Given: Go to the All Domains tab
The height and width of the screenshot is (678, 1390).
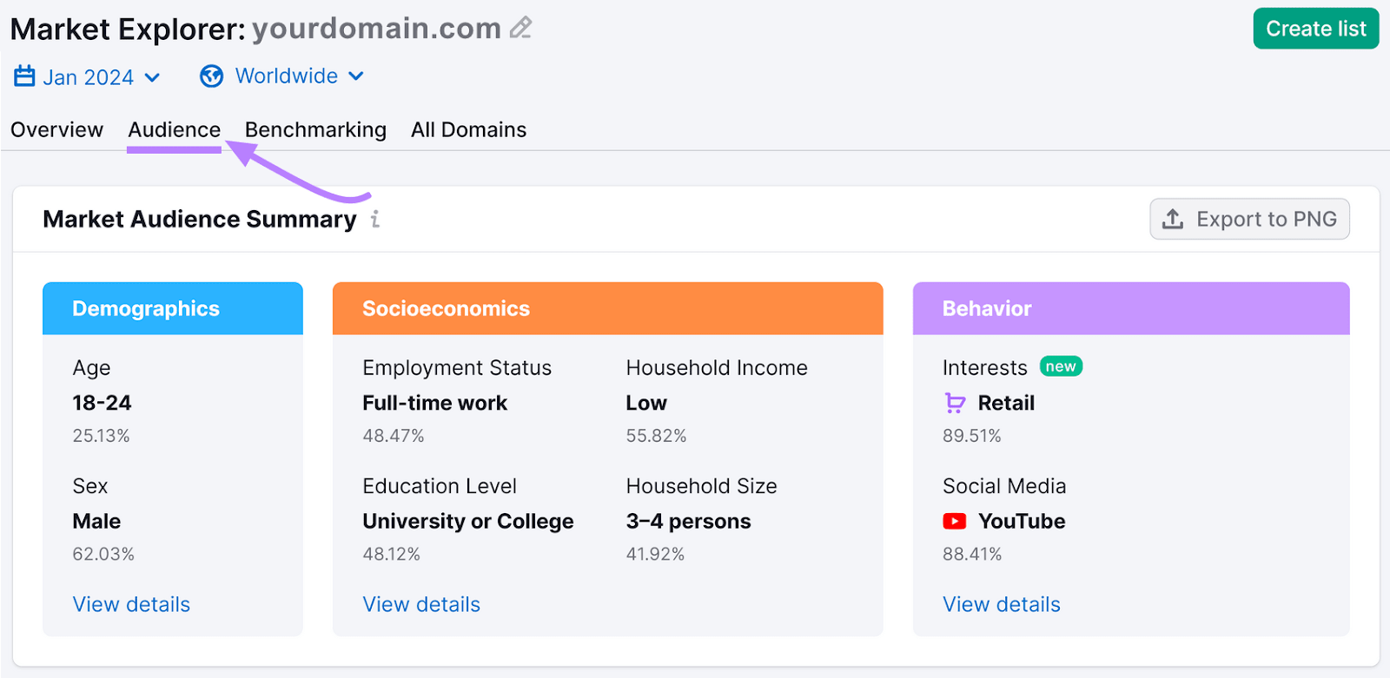Looking at the screenshot, I should pyautogui.click(x=469, y=129).
